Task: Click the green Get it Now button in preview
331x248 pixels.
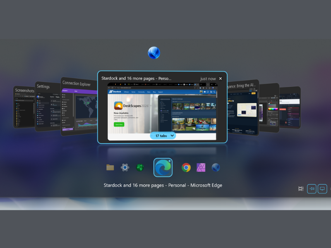Action: pyautogui.click(x=119, y=124)
